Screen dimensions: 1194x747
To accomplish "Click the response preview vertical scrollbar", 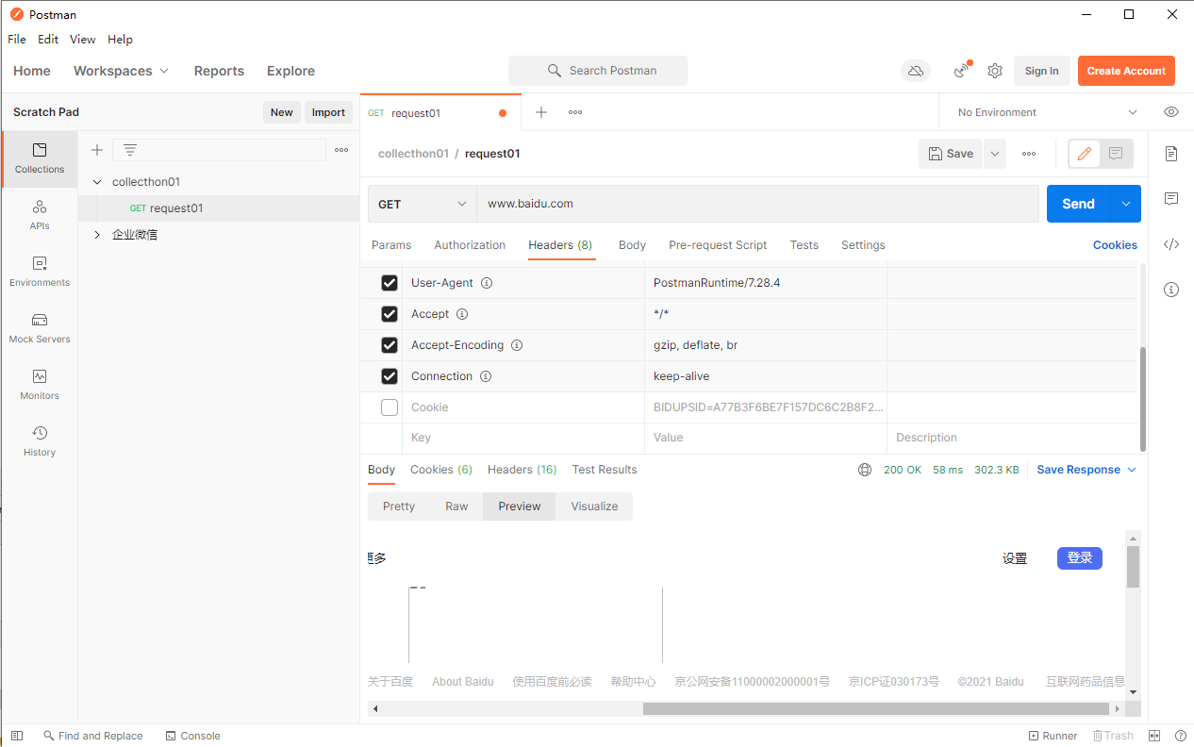I will click(x=1133, y=566).
